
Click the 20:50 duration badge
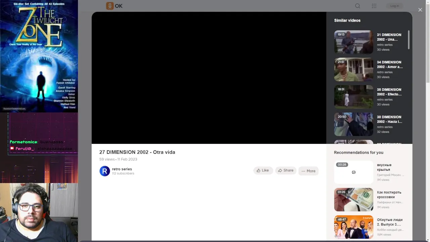(342, 117)
